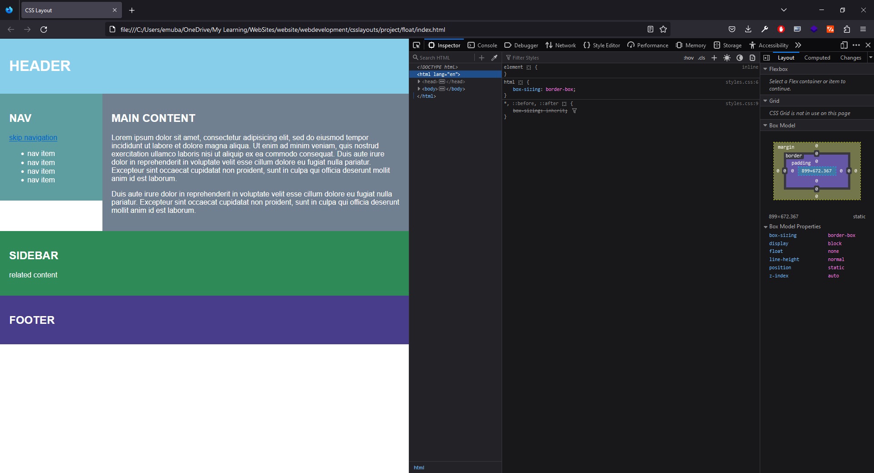The image size is (874, 473).
Task: Open the Storage panel
Action: point(727,45)
